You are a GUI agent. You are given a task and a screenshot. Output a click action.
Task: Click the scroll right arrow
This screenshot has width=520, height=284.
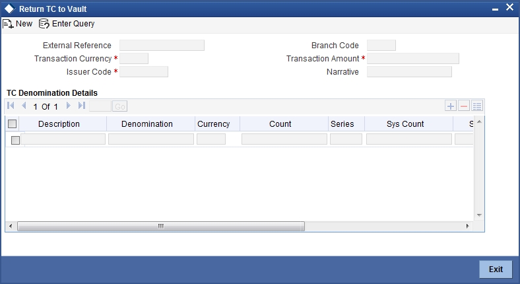click(468, 227)
